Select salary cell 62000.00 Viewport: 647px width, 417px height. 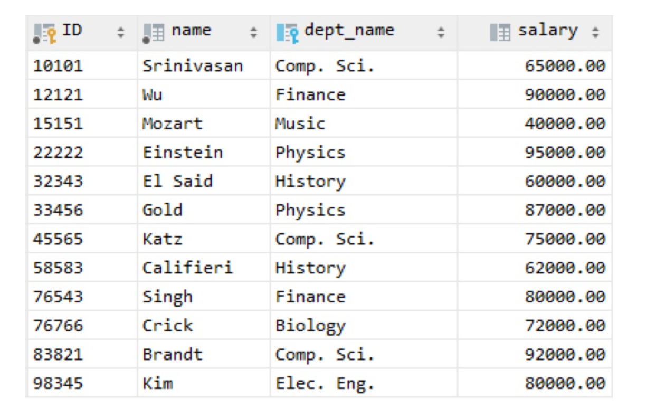point(535,268)
